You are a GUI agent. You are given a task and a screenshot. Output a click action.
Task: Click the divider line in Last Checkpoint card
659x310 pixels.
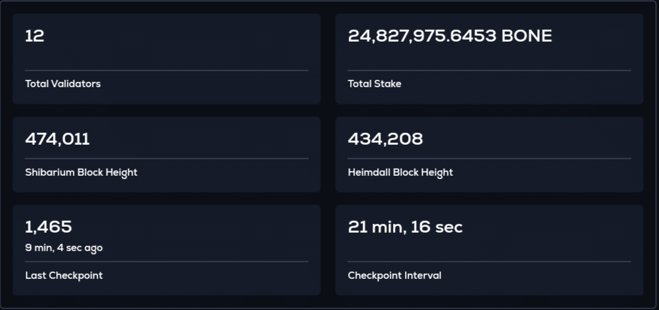(x=167, y=261)
